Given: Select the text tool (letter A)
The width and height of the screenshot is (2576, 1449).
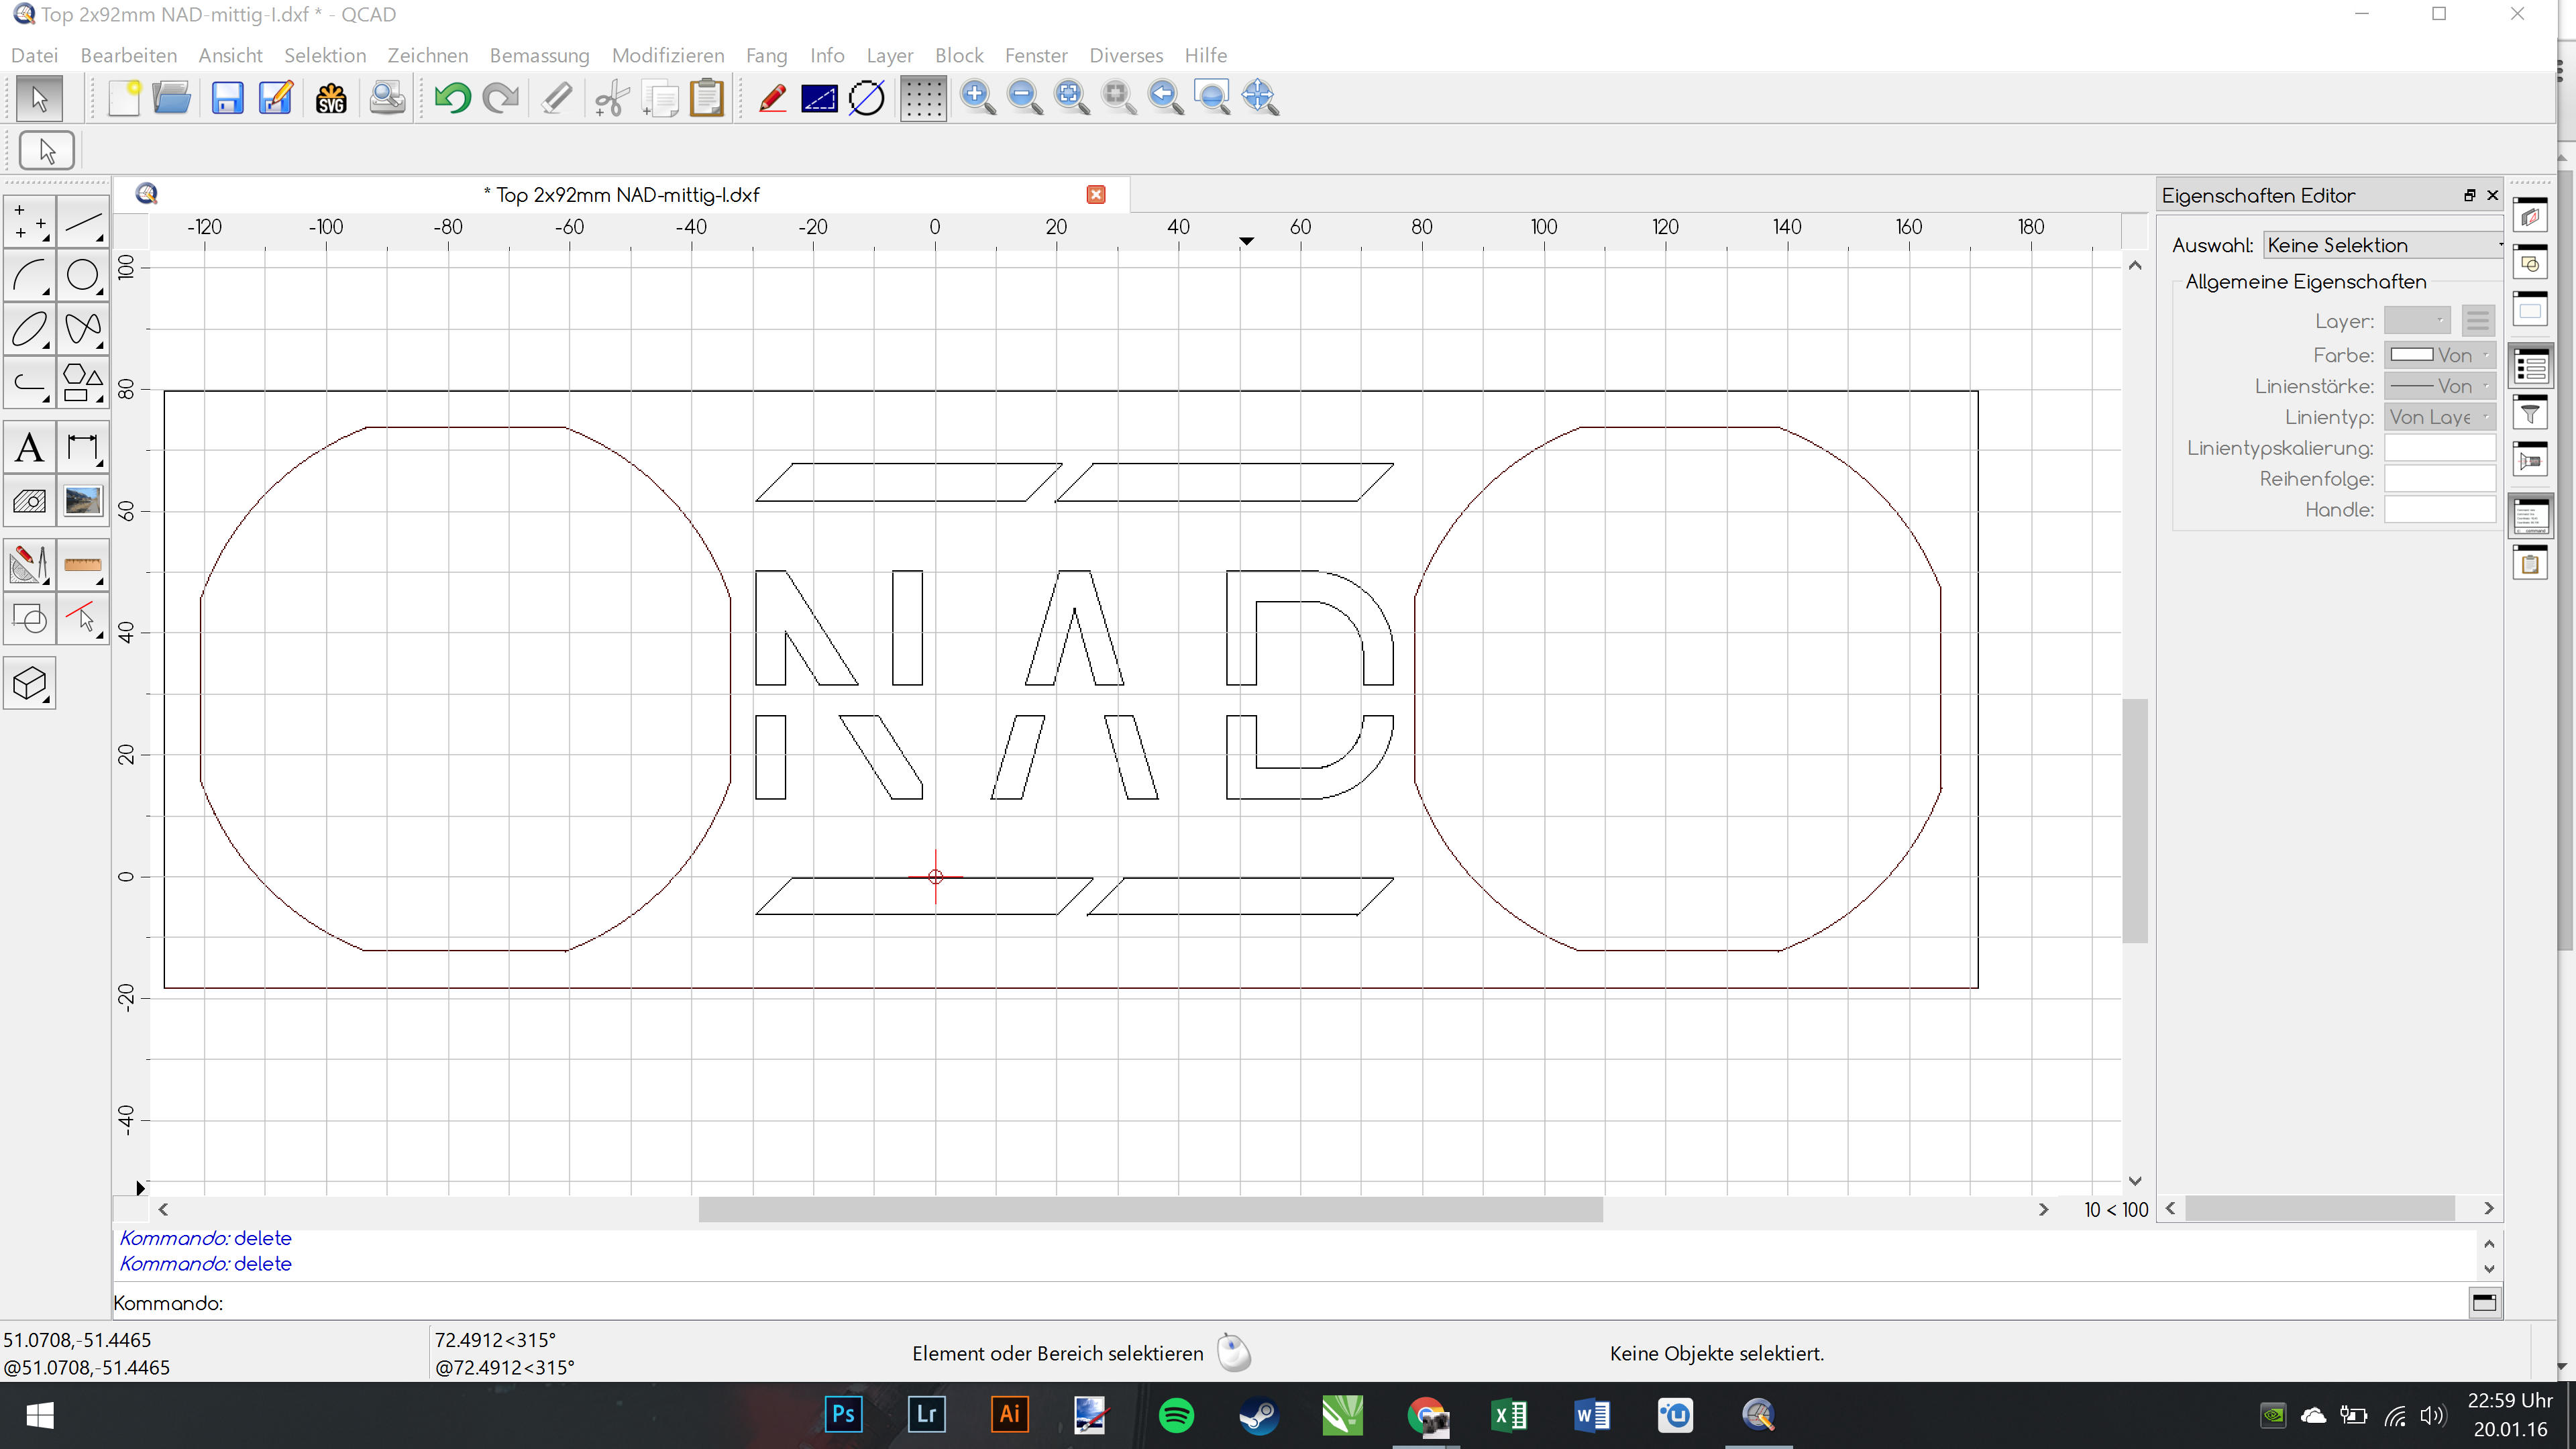Looking at the screenshot, I should point(30,447).
